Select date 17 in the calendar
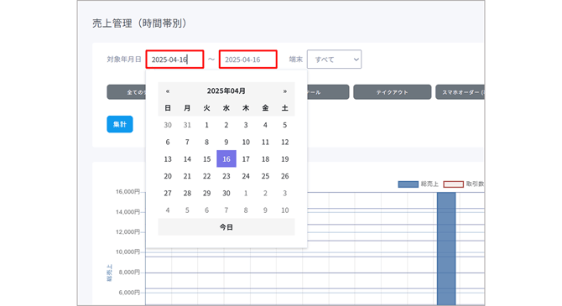The height and width of the screenshot is (306, 562). [x=246, y=159]
